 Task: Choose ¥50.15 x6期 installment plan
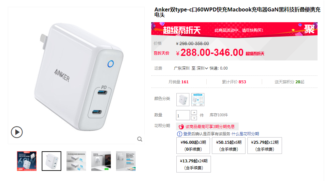229,146
